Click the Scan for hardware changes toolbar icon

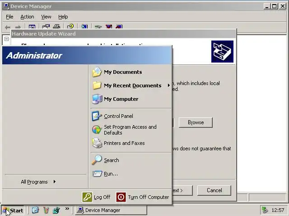[x=84, y=27]
